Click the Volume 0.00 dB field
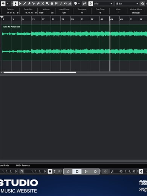Screen dimensions: 147x196 click(46, 13)
